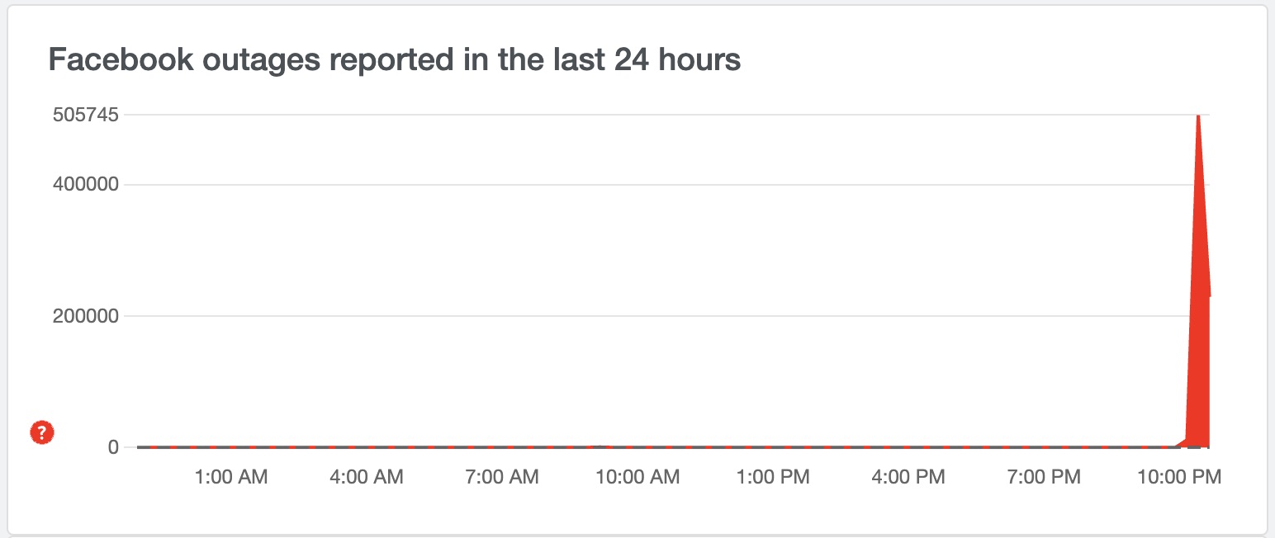
Task: Select the 400000 y-axis label
Action: pyautogui.click(x=86, y=184)
